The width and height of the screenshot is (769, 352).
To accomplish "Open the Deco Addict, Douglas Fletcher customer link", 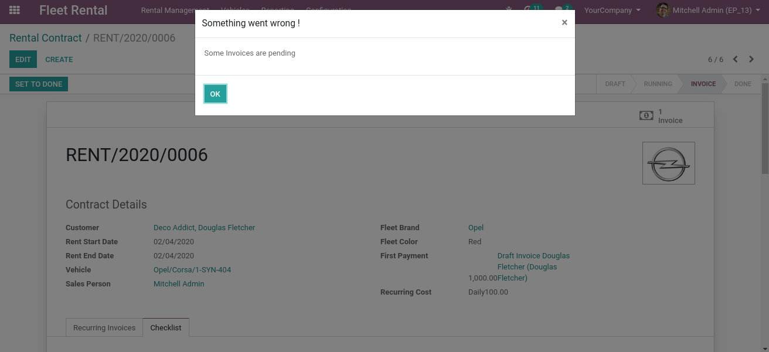I will [204, 228].
